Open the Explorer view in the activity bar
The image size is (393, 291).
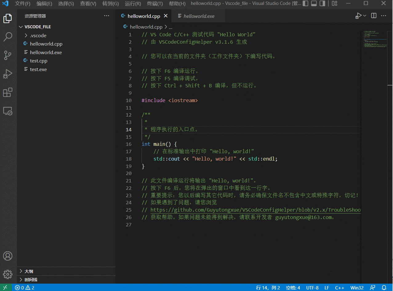8,18
